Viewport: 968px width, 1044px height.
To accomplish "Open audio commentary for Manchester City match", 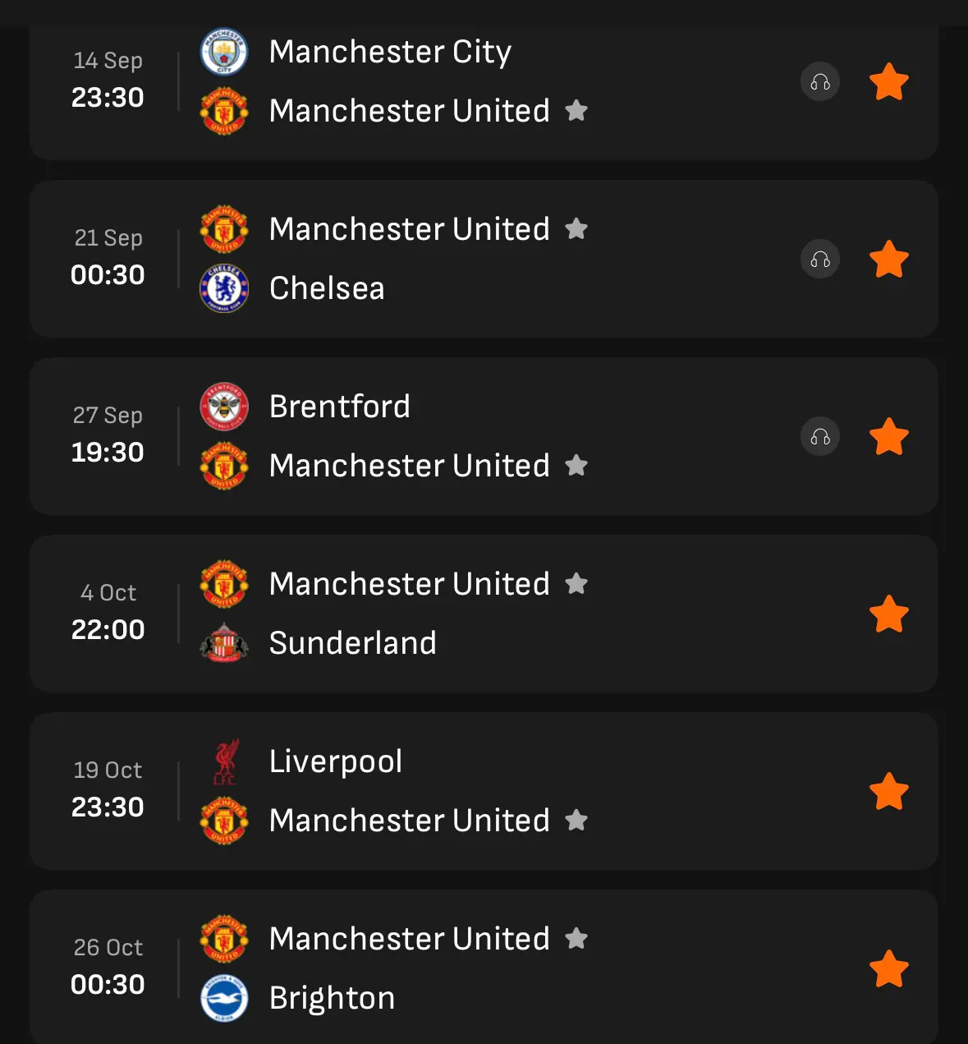I will point(820,82).
